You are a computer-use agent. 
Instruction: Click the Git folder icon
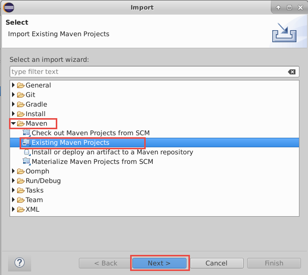21,95
